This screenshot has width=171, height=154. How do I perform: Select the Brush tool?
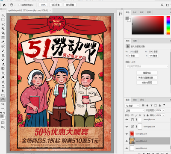(x=3, y=51)
